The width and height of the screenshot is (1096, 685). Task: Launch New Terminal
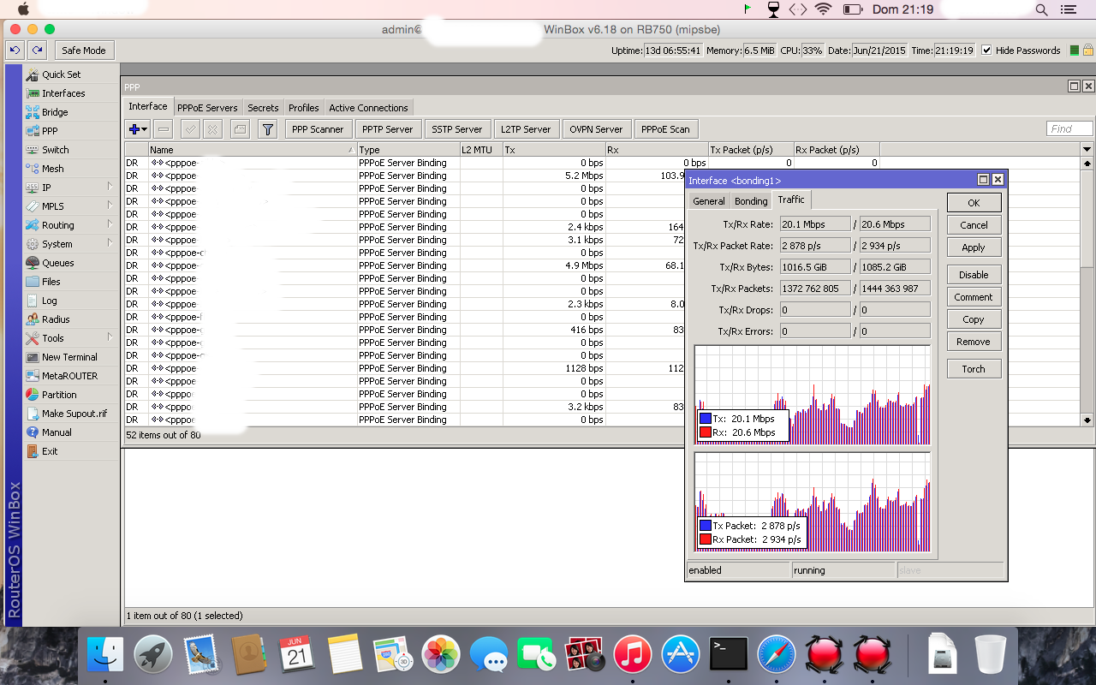[71, 357]
